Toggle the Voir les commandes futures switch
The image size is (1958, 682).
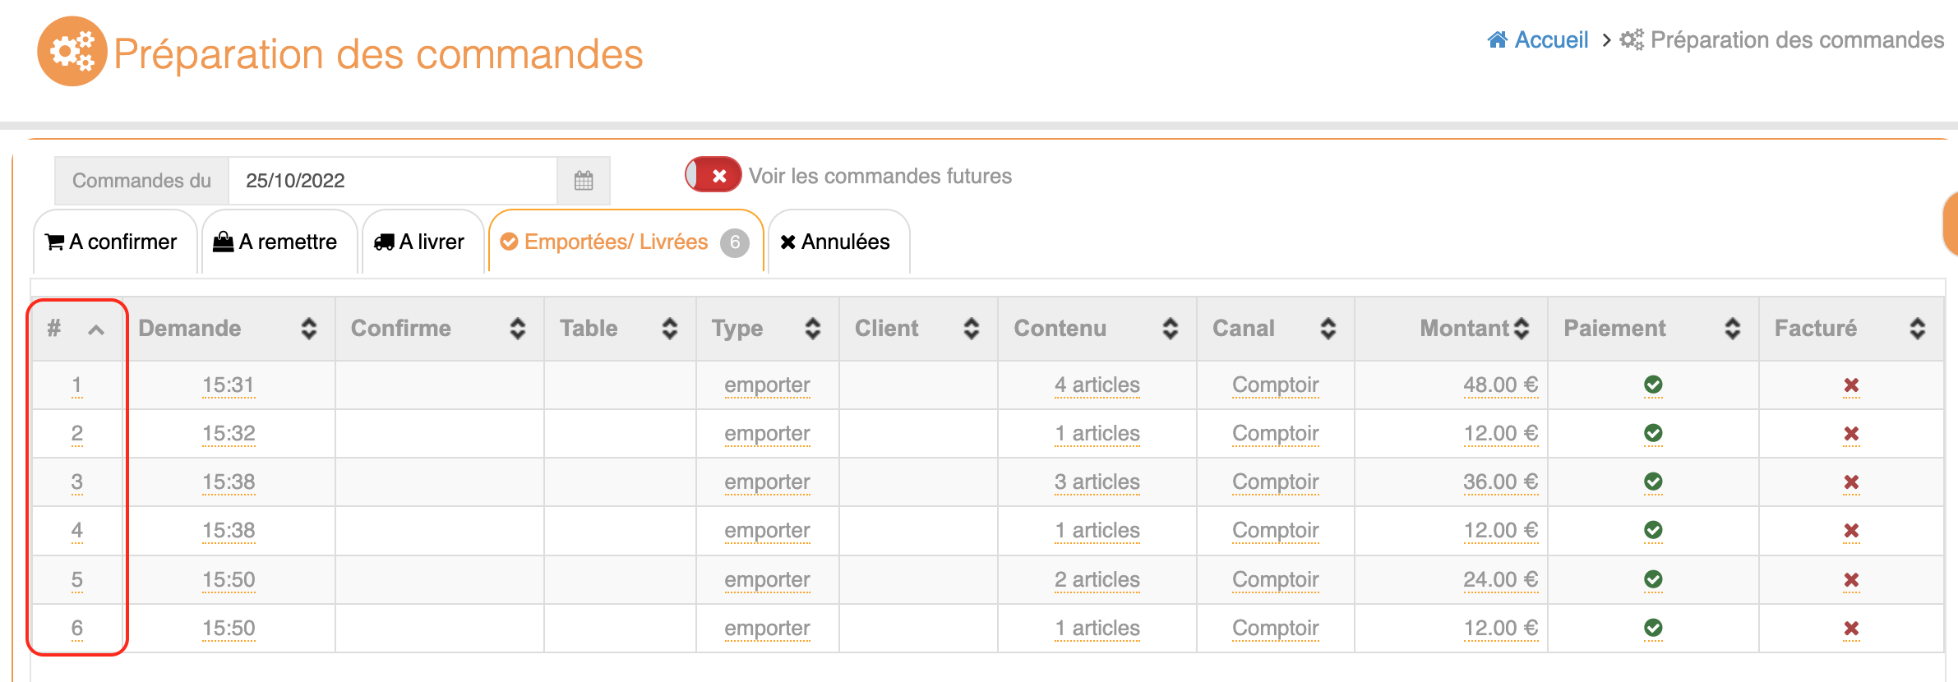(713, 175)
